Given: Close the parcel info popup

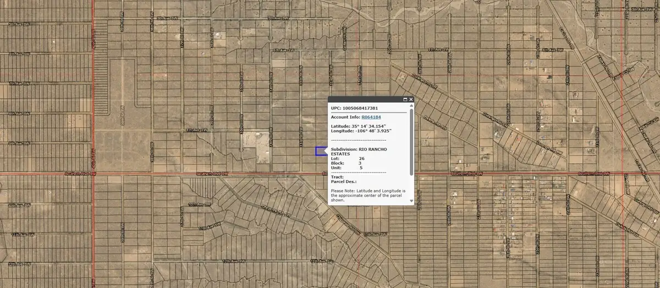Looking at the screenshot, I should click(x=411, y=99).
